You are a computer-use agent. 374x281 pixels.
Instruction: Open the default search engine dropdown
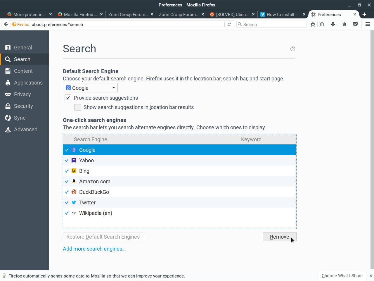point(90,88)
